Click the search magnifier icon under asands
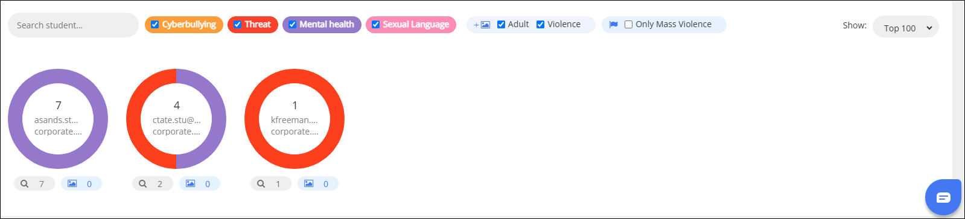 click(25, 183)
